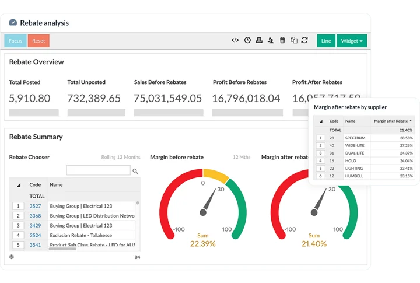Click the green Line button
Screen dimensions: 420x283
coord(326,41)
